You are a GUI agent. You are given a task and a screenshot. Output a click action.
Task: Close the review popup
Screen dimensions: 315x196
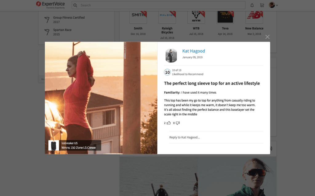tap(267, 37)
